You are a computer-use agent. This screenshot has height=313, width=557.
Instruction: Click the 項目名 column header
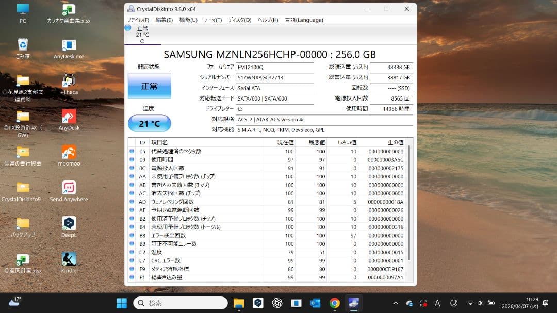(206, 142)
